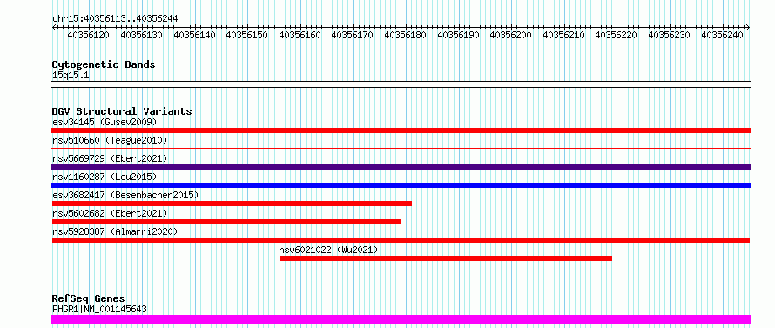Click ruler position 40356180
The image size is (775, 328).
point(406,35)
